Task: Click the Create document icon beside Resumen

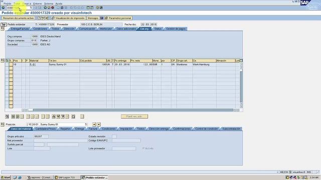Action: click(x=39, y=18)
